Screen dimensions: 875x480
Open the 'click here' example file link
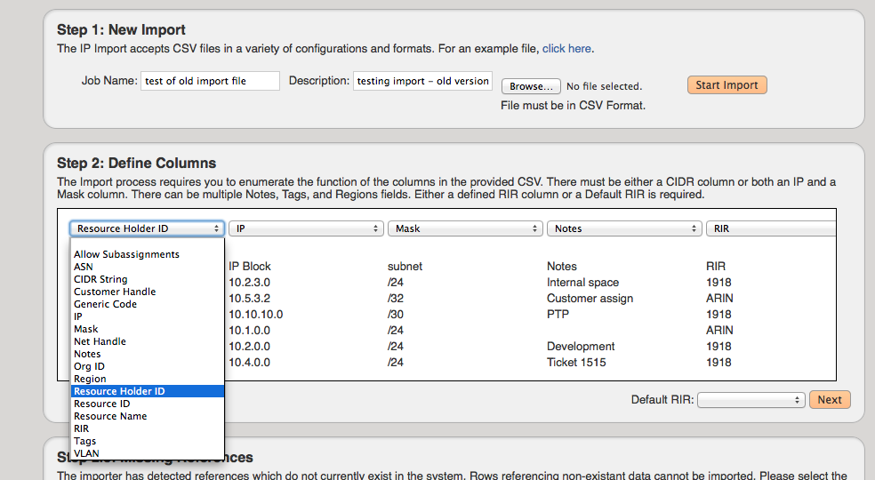point(566,49)
